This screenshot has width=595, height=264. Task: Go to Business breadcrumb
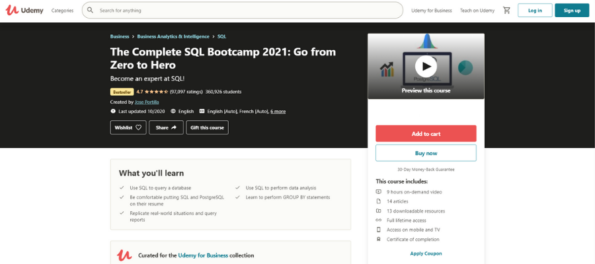pyautogui.click(x=120, y=36)
